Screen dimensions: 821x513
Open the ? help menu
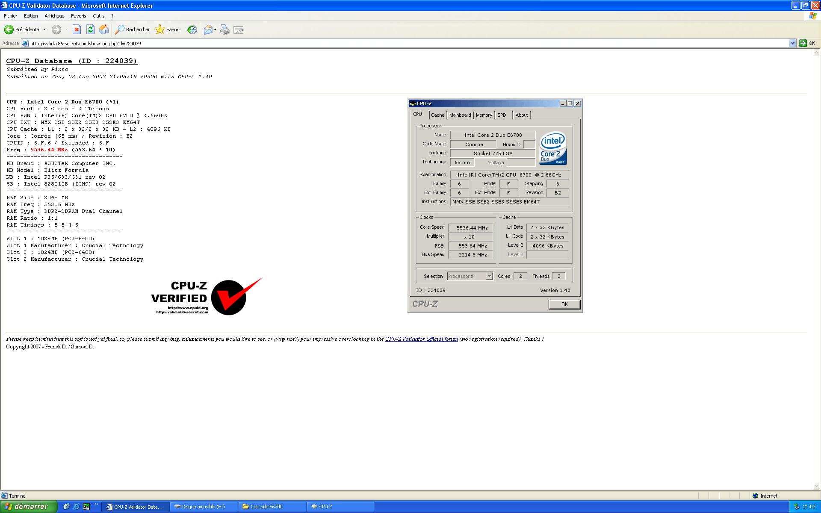(112, 16)
